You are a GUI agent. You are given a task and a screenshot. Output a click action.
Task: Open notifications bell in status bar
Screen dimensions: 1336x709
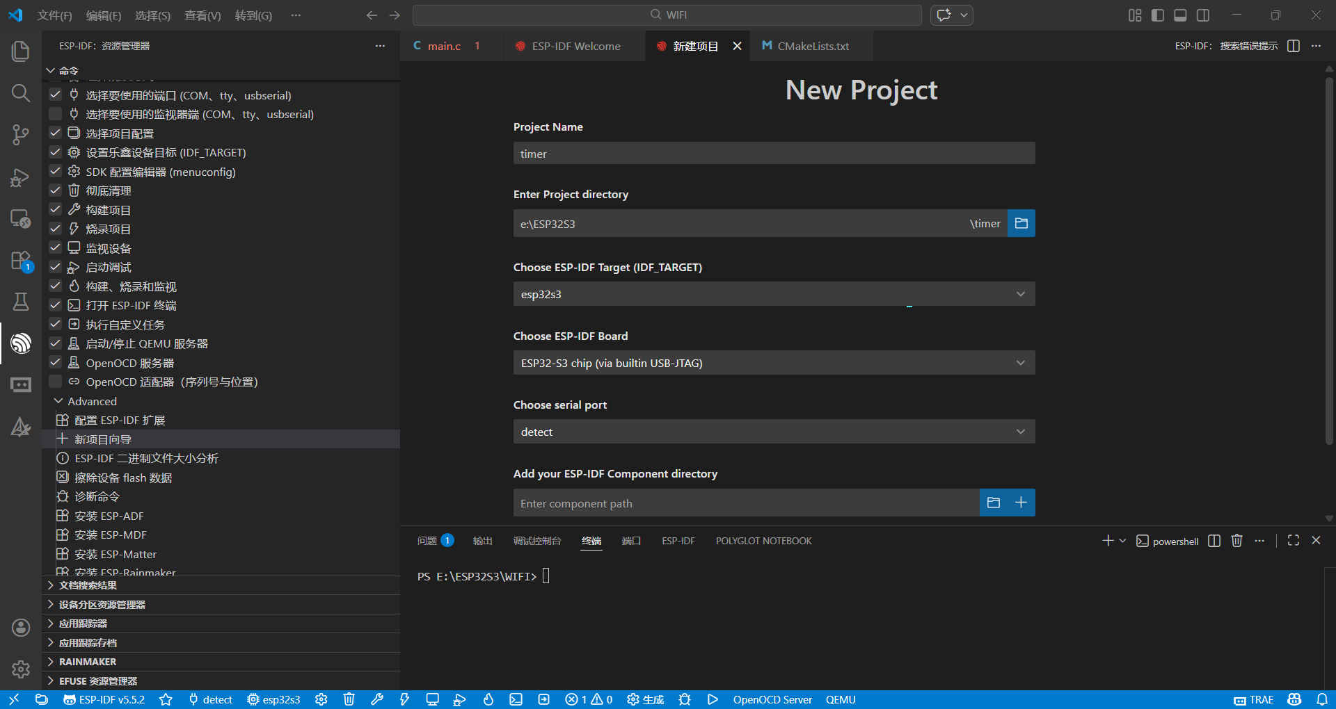click(1322, 699)
